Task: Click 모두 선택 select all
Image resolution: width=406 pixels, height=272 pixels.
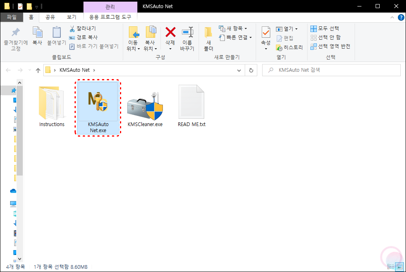Action: coord(325,28)
